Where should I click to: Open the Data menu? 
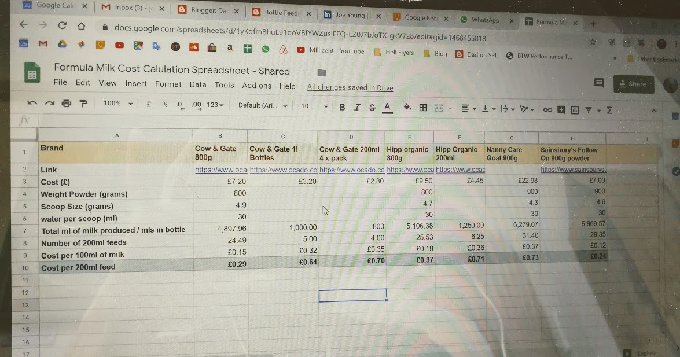pos(198,84)
